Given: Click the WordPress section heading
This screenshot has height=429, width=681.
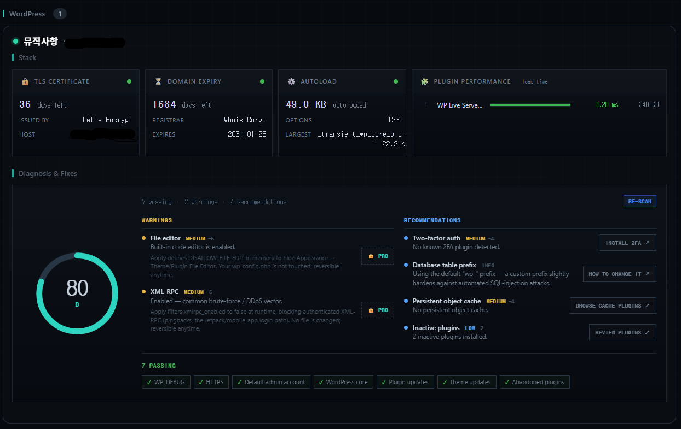Looking at the screenshot, I should point(27,14).
